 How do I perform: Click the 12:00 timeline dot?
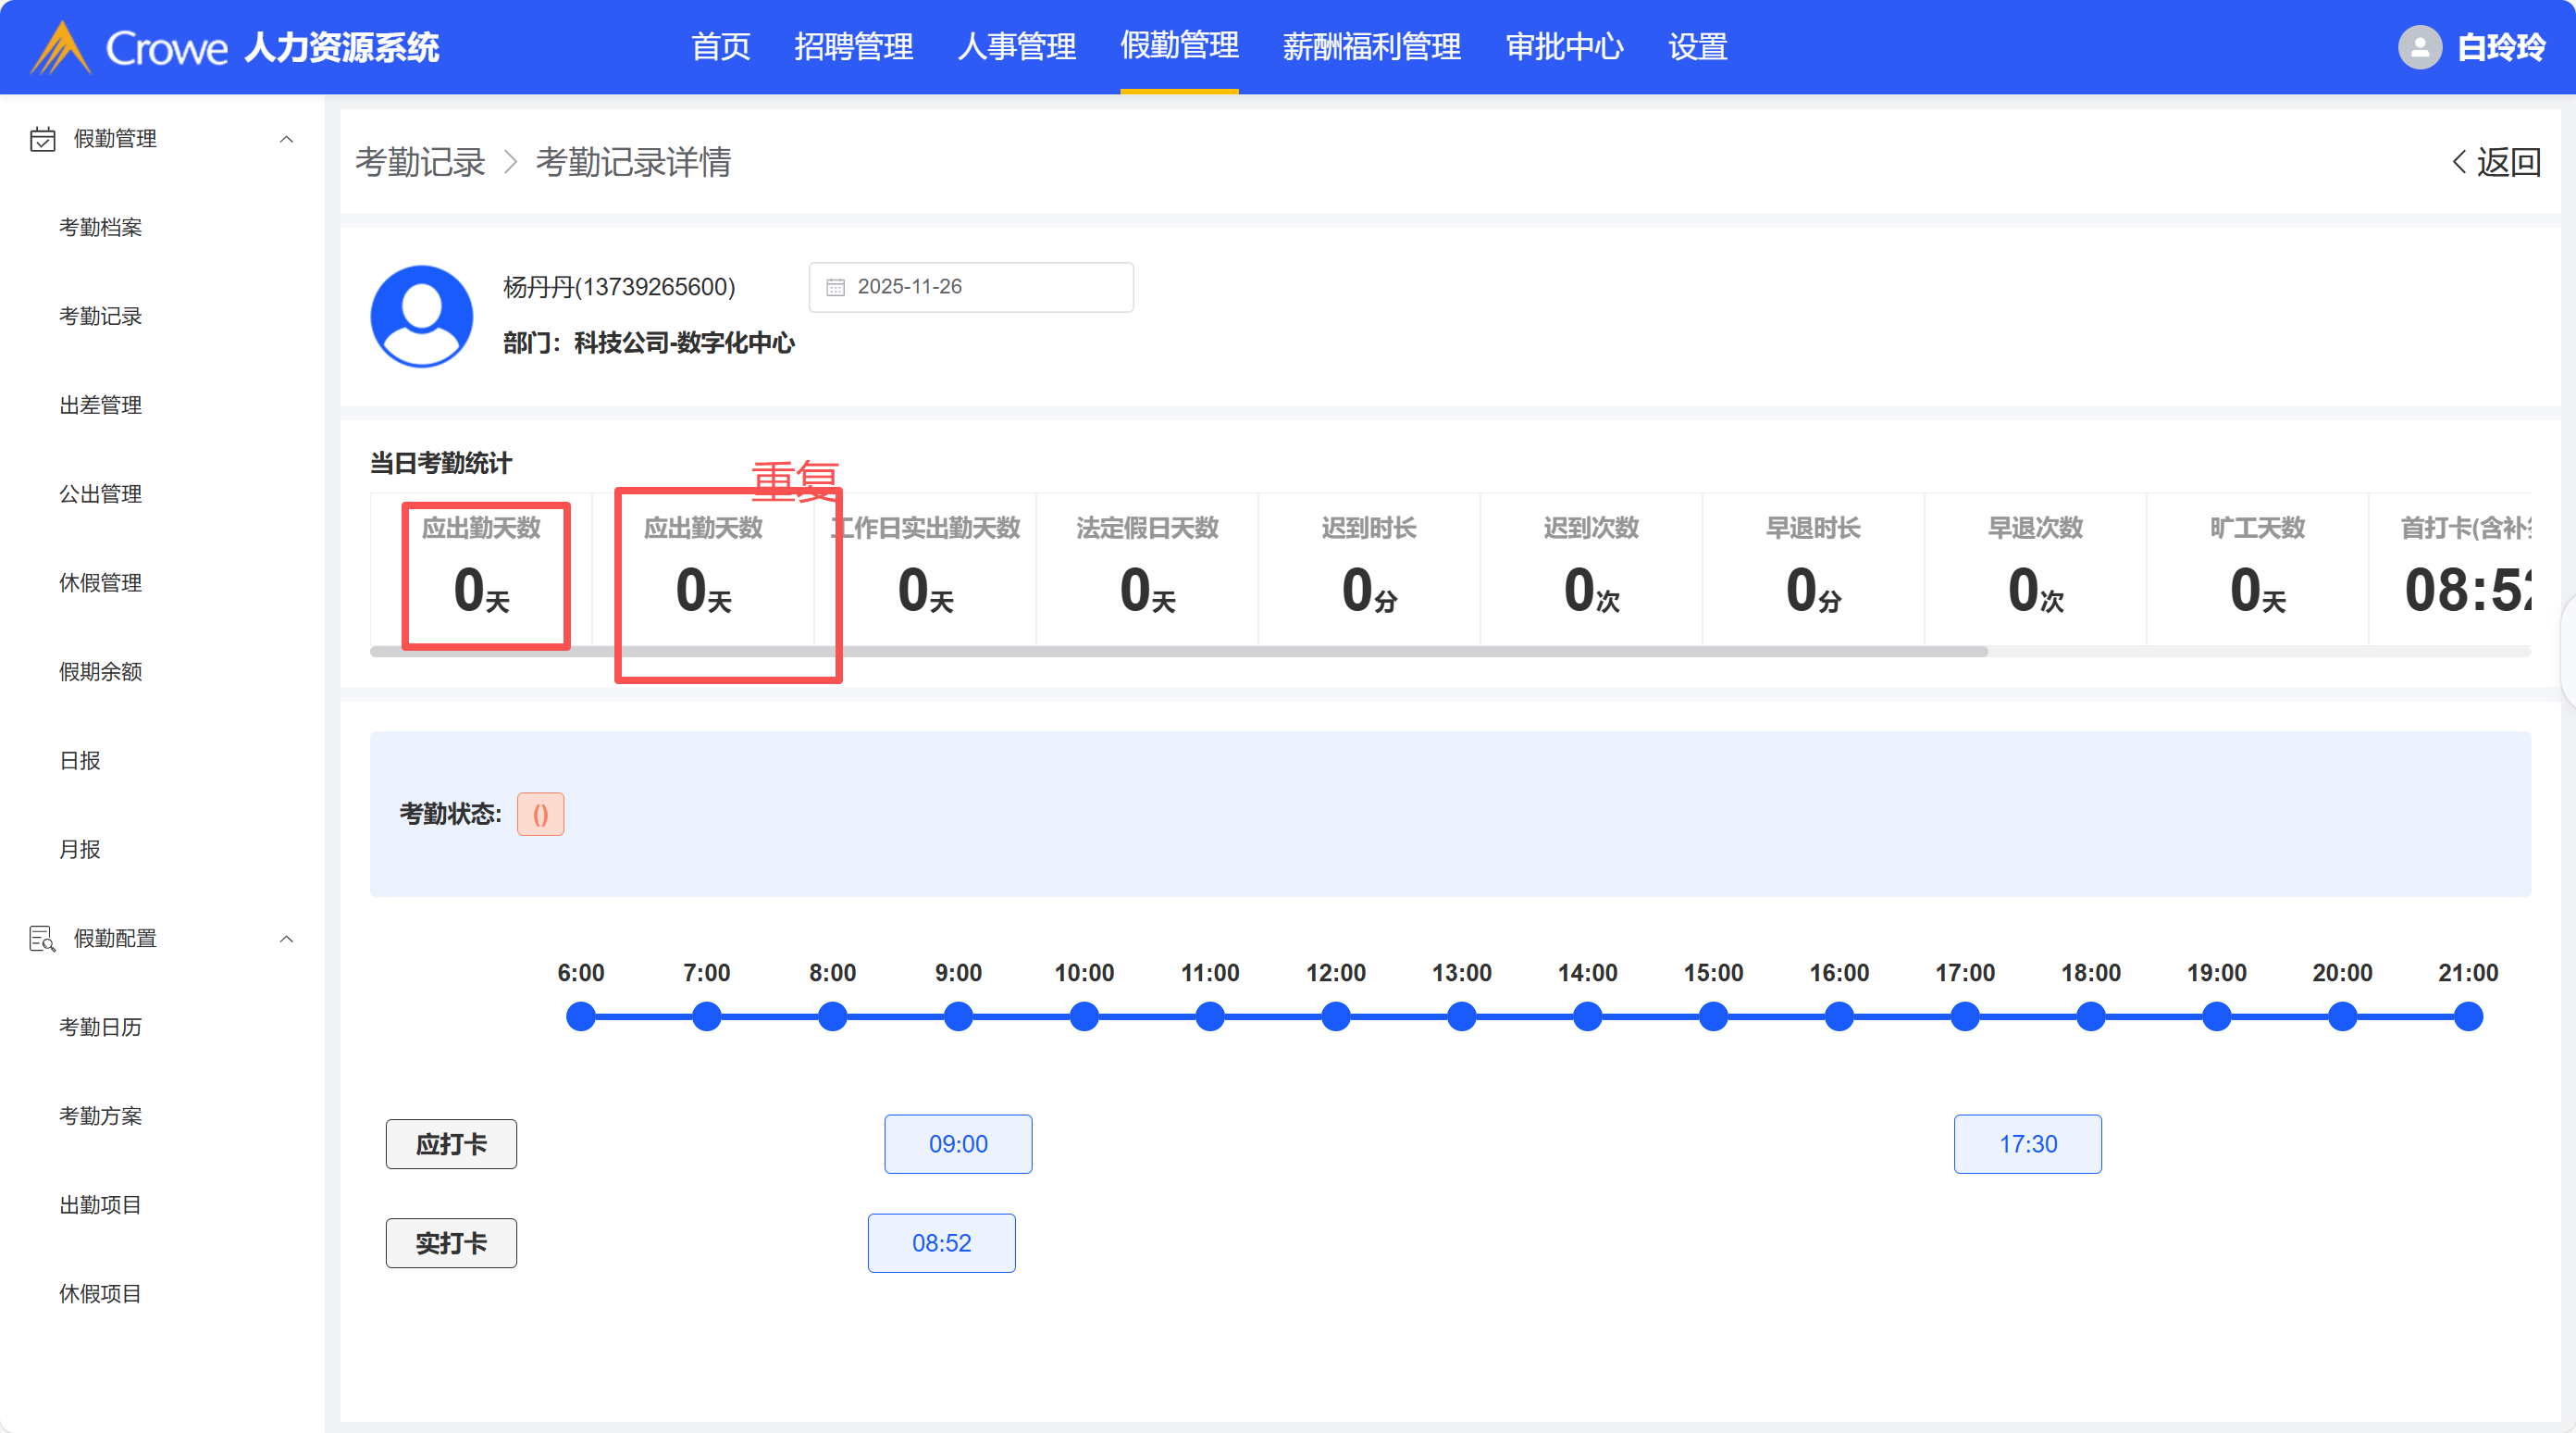[1335, 1016]
